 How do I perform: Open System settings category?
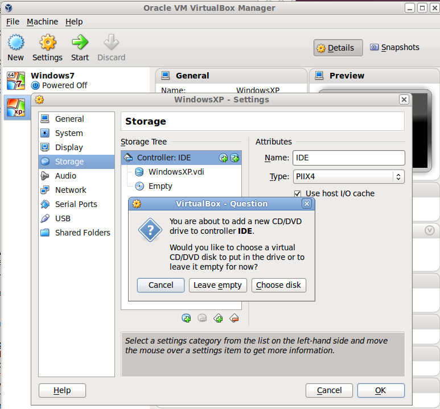(x=76, y=133)
